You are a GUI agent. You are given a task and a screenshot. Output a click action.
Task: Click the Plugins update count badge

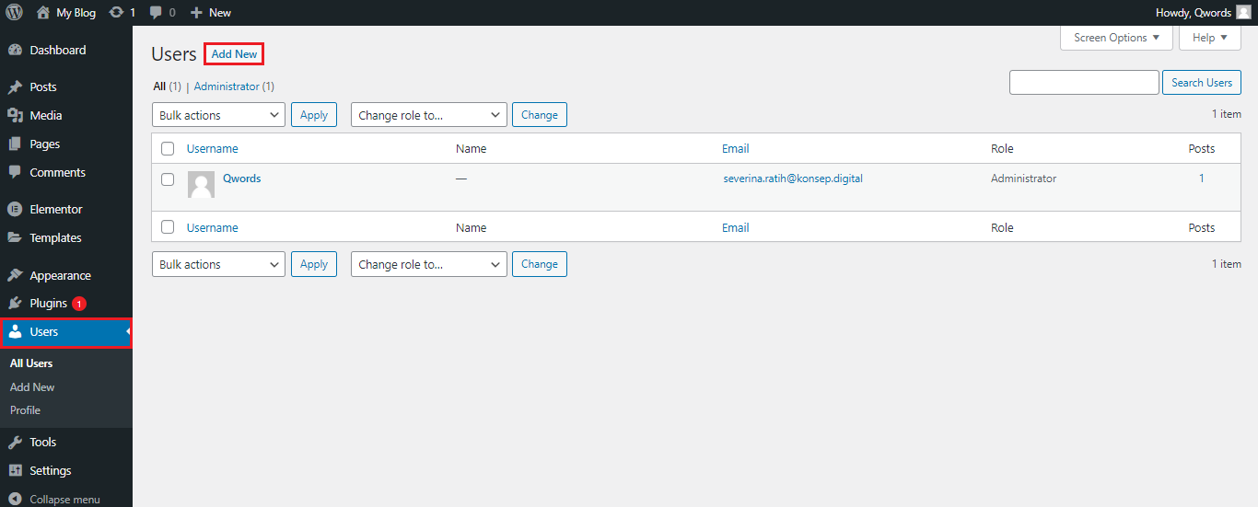pos(79,304)
